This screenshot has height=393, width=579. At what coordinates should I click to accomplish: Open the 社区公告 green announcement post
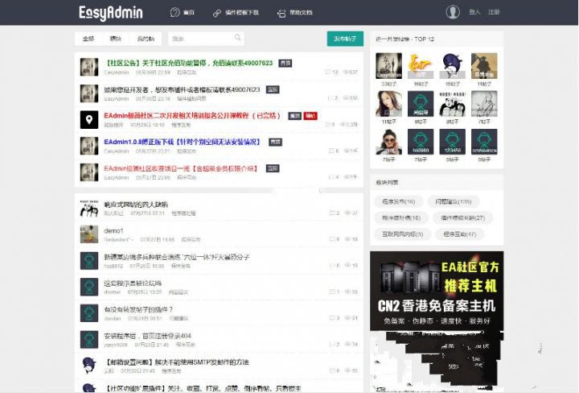coord(189,63)
